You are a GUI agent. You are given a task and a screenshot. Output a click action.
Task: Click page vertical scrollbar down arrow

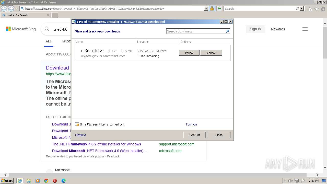(325, 167)
